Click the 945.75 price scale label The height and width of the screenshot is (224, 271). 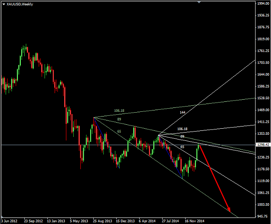coord(263,216)
